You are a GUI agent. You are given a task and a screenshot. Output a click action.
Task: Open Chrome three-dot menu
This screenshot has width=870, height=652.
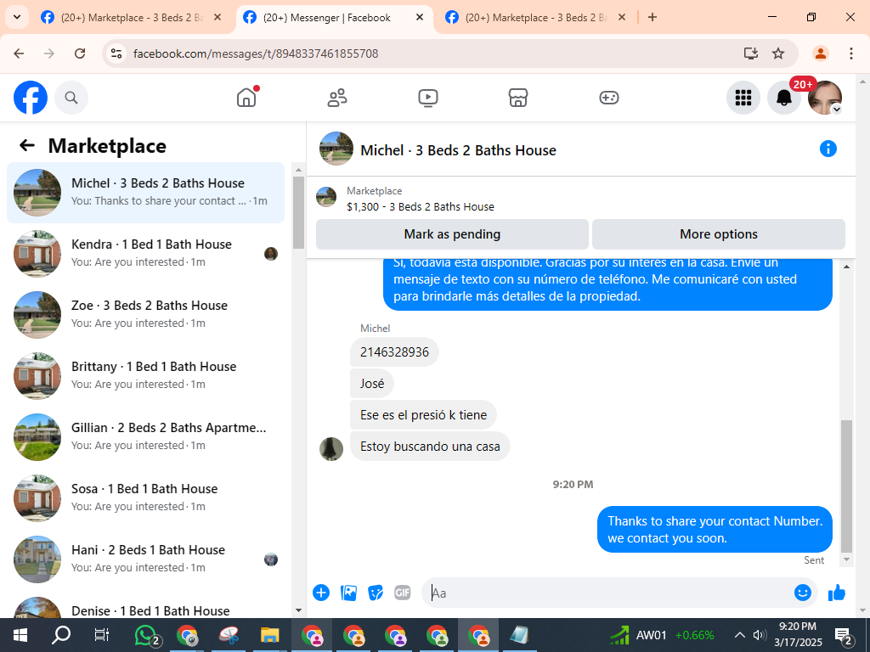(x=851, y=53)
